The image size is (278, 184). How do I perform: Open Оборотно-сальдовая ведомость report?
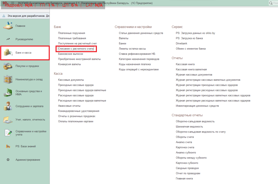(x=195, y=121)
